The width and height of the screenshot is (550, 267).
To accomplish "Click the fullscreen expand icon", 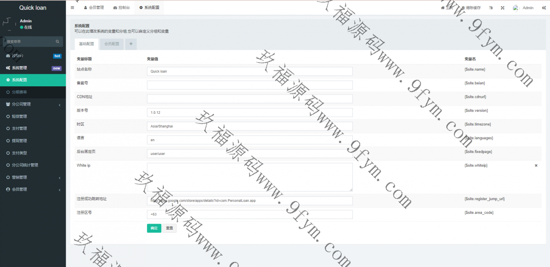I will [x=502, y=8].
